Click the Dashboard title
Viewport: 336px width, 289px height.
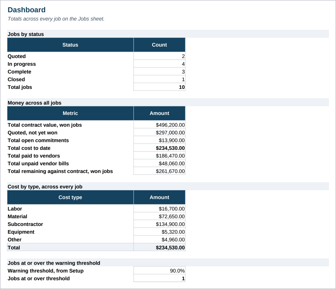(27, 10)
